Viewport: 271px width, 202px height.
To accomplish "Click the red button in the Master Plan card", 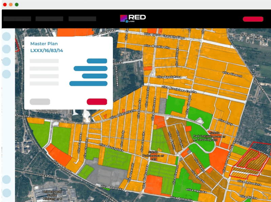I will 97,102.
